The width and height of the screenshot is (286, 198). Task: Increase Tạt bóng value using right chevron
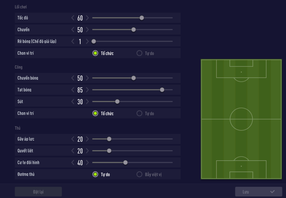coord(87,90)
